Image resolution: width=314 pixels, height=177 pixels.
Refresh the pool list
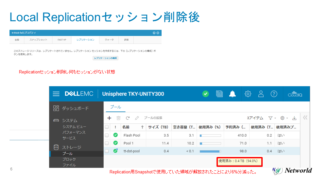point(128,118)
